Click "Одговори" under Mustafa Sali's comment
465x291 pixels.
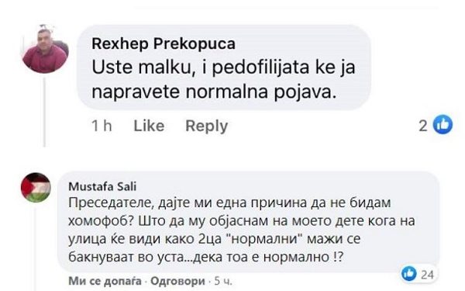point(177,281)
